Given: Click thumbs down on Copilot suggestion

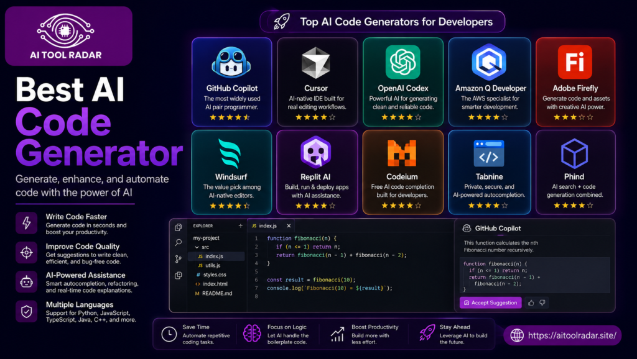Looking at the screenshot, I should 542,302.
